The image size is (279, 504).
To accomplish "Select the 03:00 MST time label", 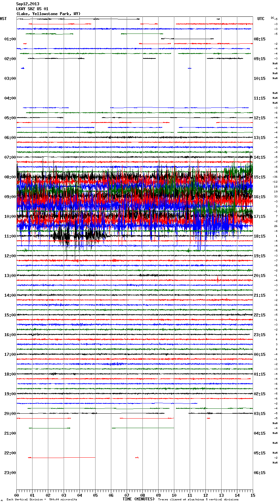I will (x=10, y=79).
